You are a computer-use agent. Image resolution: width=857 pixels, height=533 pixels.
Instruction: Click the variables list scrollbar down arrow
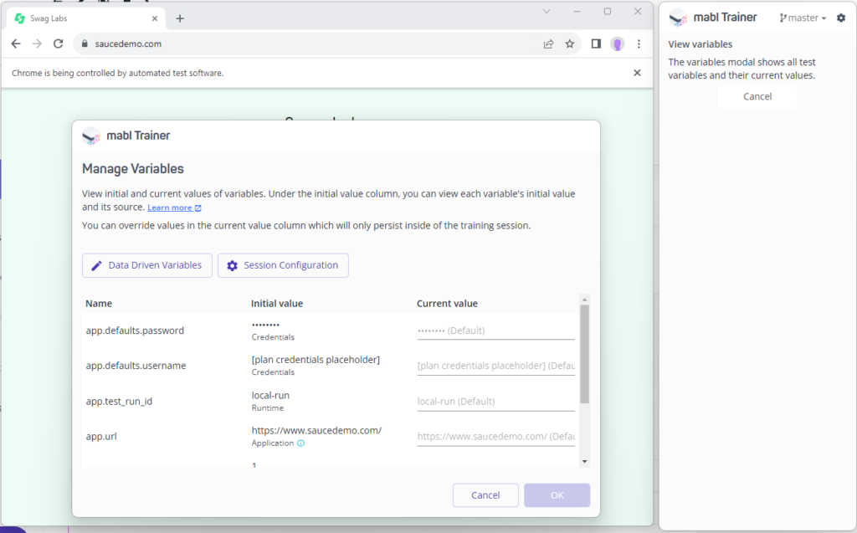584,461
